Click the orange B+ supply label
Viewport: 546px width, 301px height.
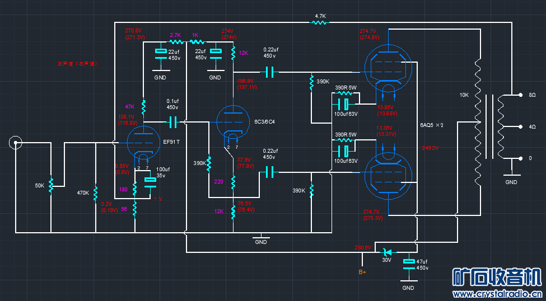click(x=362, y=272)
